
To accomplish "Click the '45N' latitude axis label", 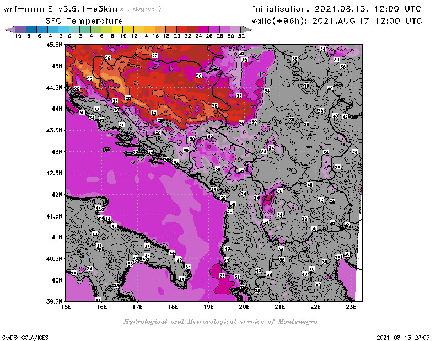I will [x=57, y=66].
